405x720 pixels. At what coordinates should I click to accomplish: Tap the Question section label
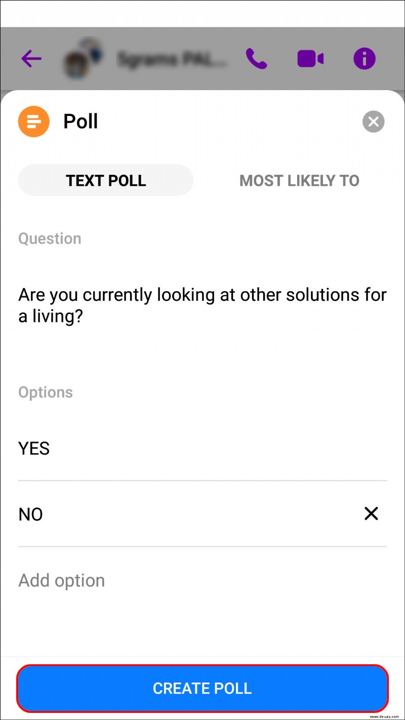[x=50, y=238]
